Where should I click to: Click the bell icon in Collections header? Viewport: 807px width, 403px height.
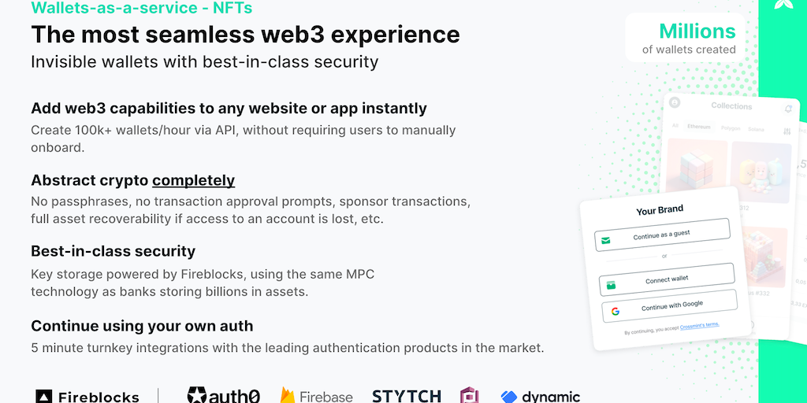[x=788, y=109]
